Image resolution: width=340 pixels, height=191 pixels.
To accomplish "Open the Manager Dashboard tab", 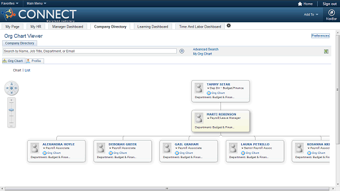I will click(67, 27).
